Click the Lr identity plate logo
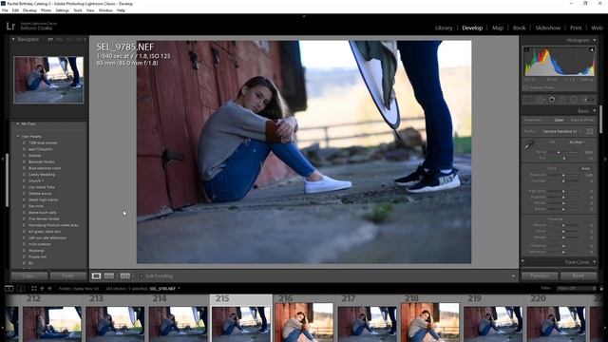This screenshot has width=608, height=342. [x=10, y=26]
